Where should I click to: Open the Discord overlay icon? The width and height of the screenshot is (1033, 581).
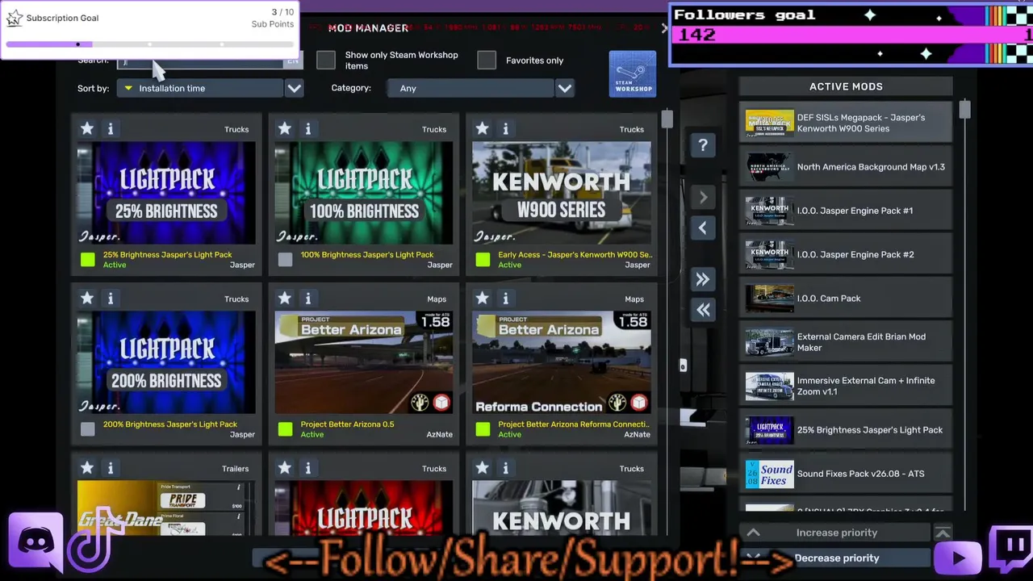click(x=36, y=541)
